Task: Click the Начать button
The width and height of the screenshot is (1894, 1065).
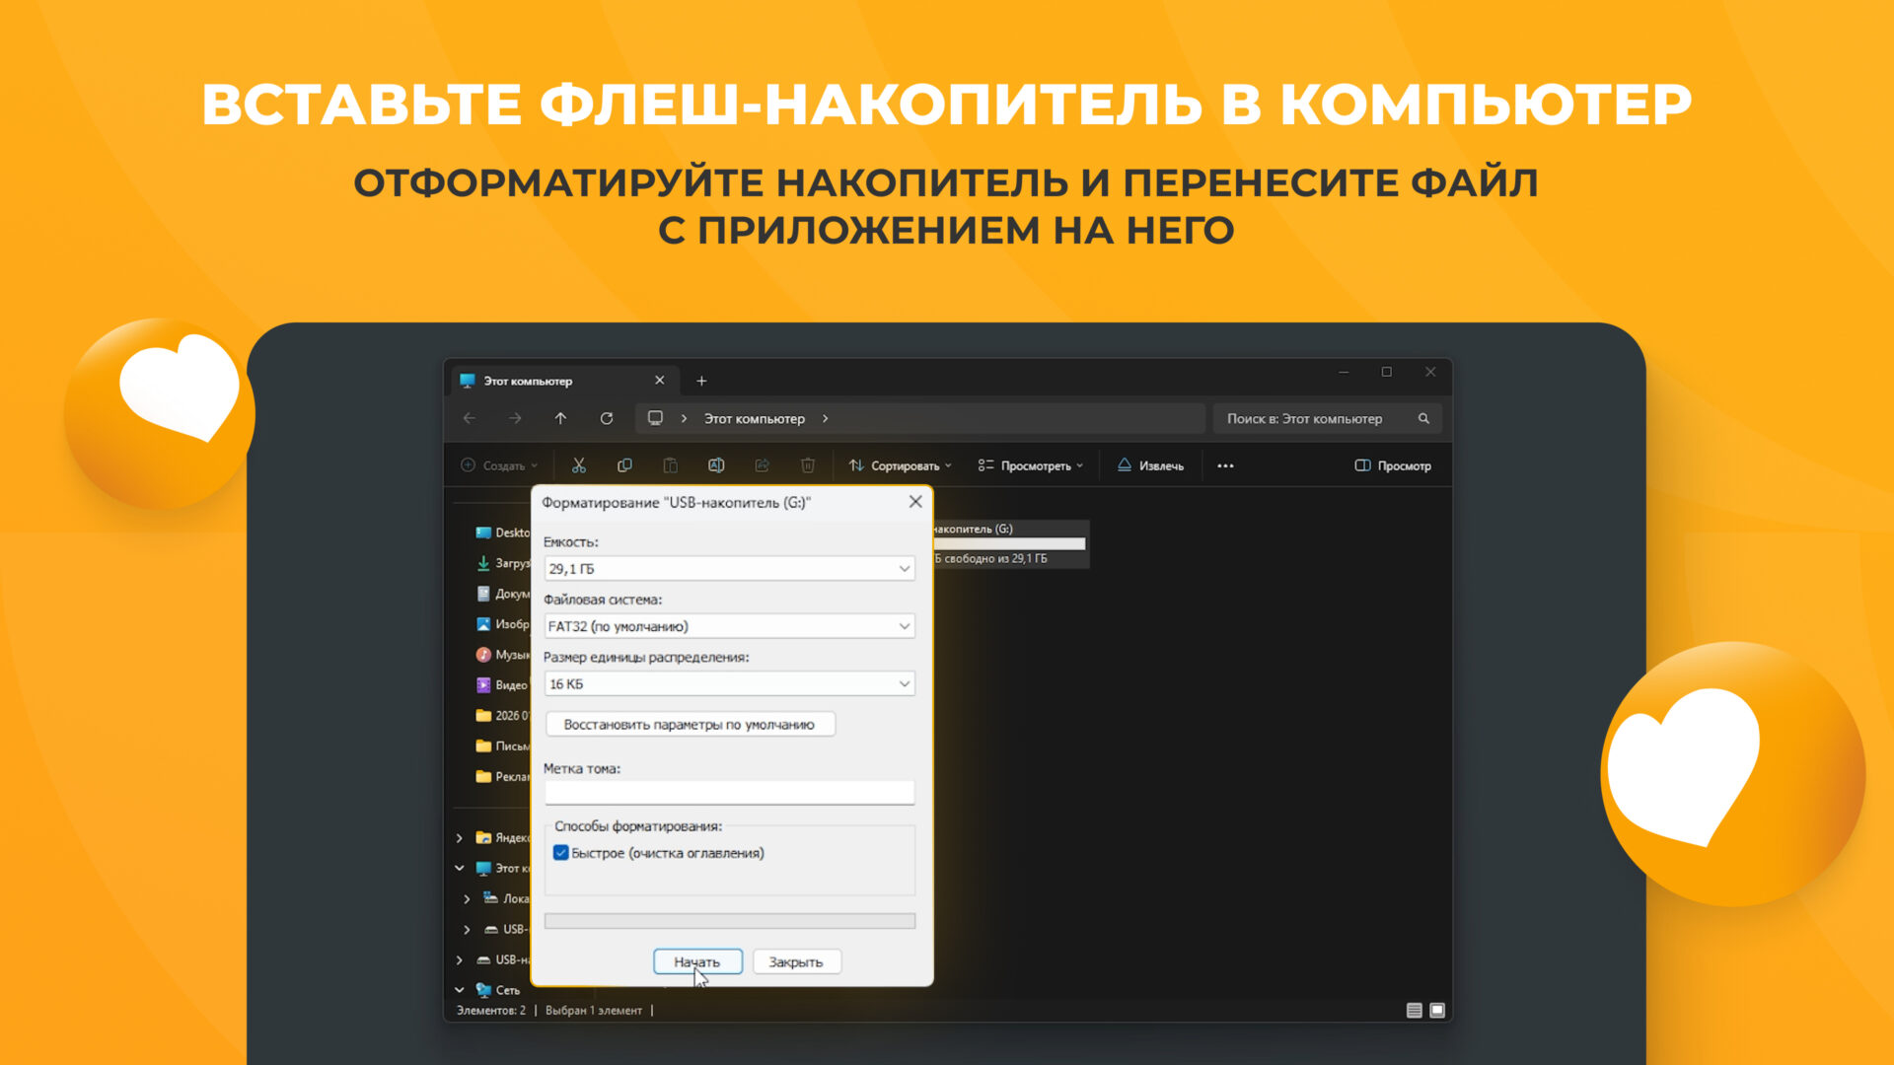Action: click(x=697, y=961)
